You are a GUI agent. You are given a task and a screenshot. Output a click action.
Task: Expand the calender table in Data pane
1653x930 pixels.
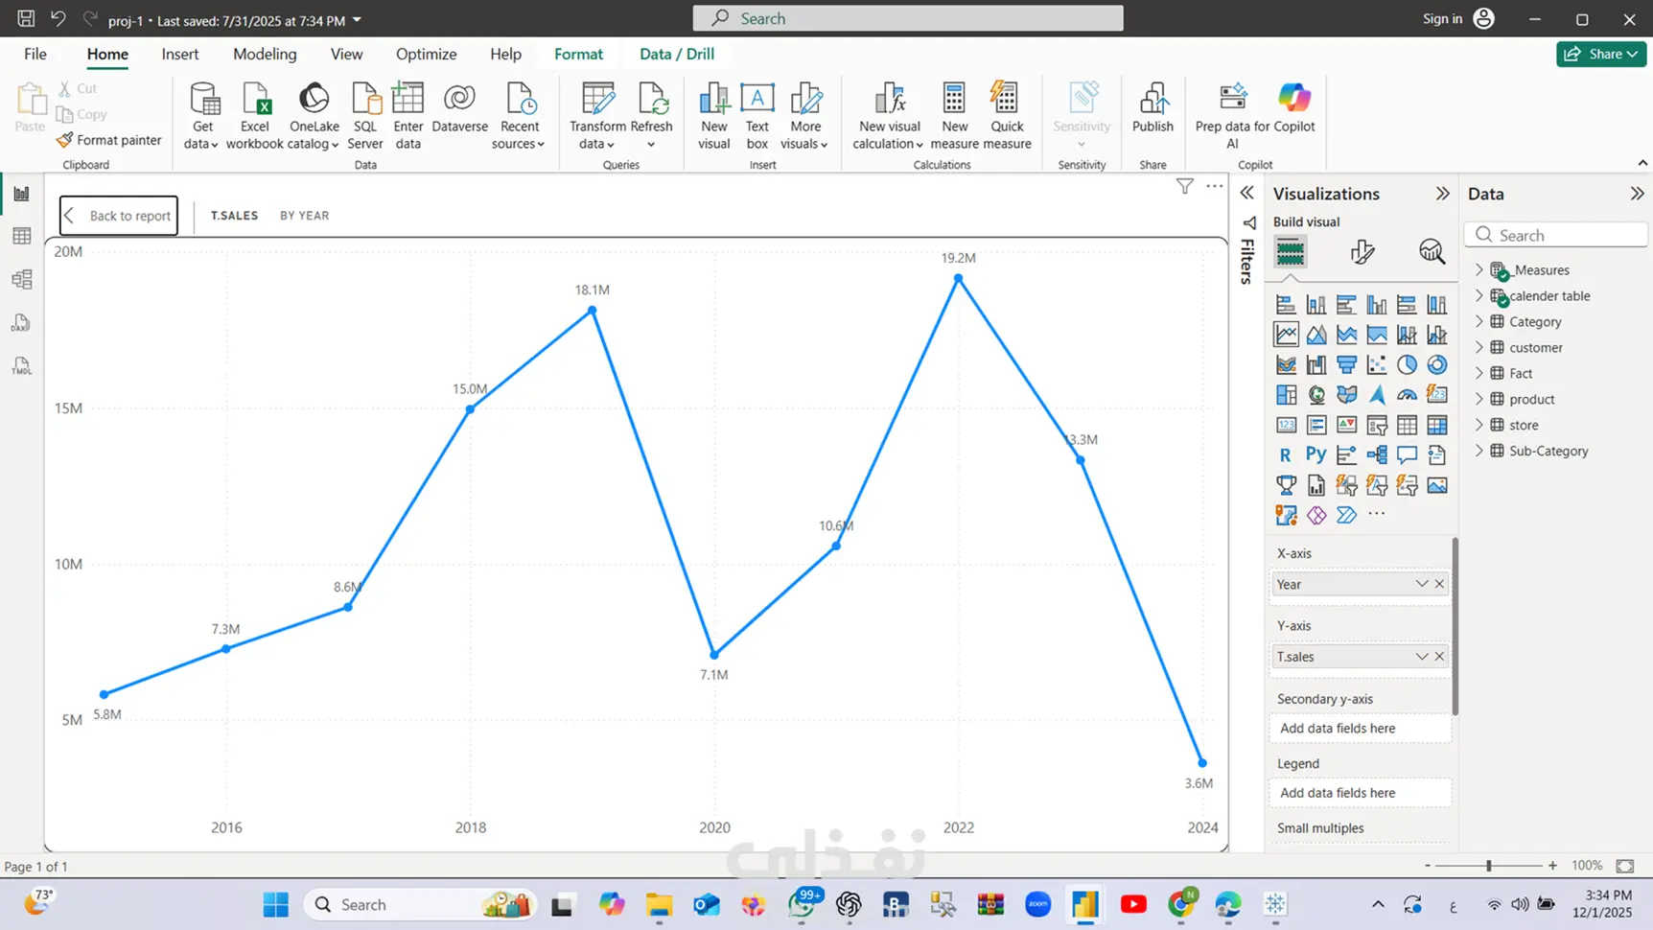(1479, 296)
